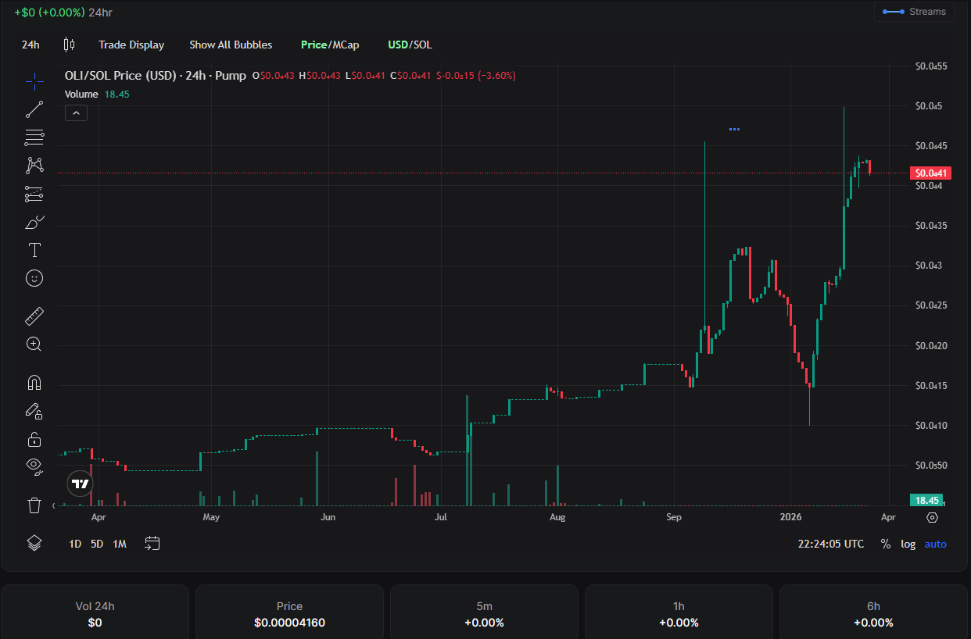
Task: Toggle log scale mode
Action: (x=908, y=544)
